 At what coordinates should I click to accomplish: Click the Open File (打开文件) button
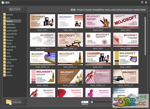click(15, 102)
